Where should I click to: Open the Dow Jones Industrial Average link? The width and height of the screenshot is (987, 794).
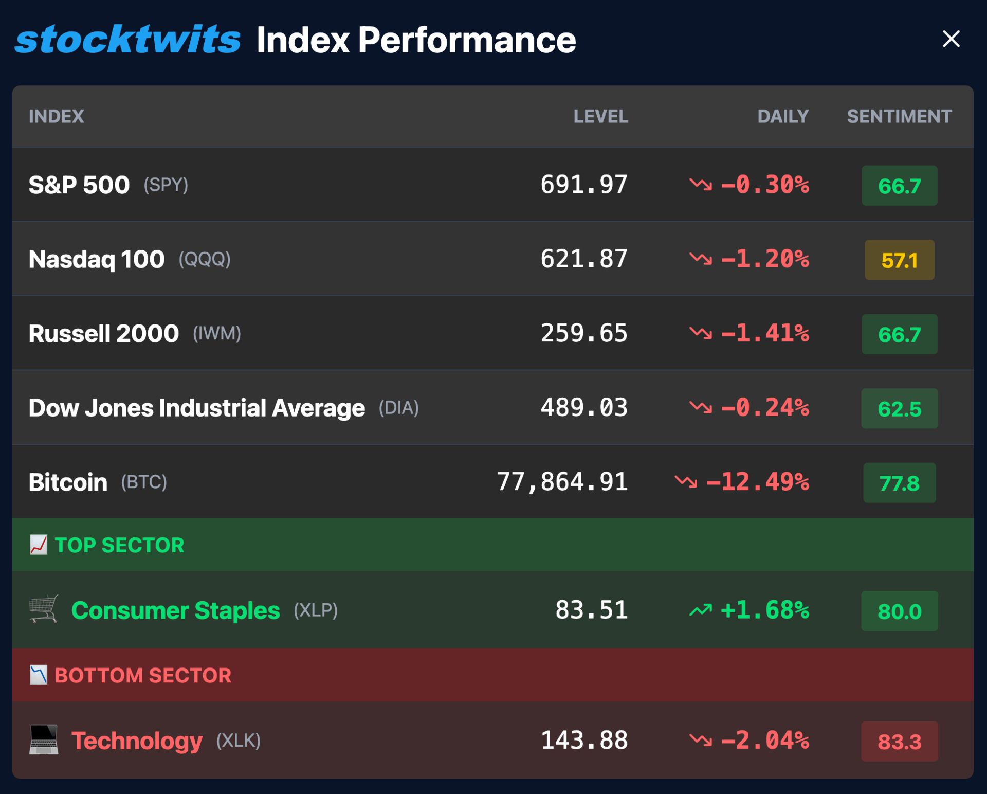197,408
